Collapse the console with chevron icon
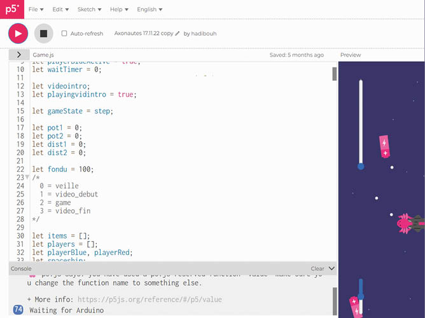 coord(331,269)
